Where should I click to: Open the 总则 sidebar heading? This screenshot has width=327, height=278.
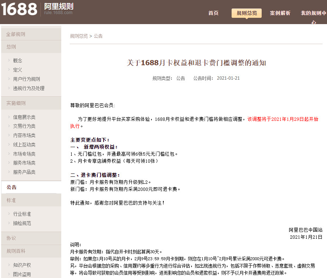click(31, 47)
